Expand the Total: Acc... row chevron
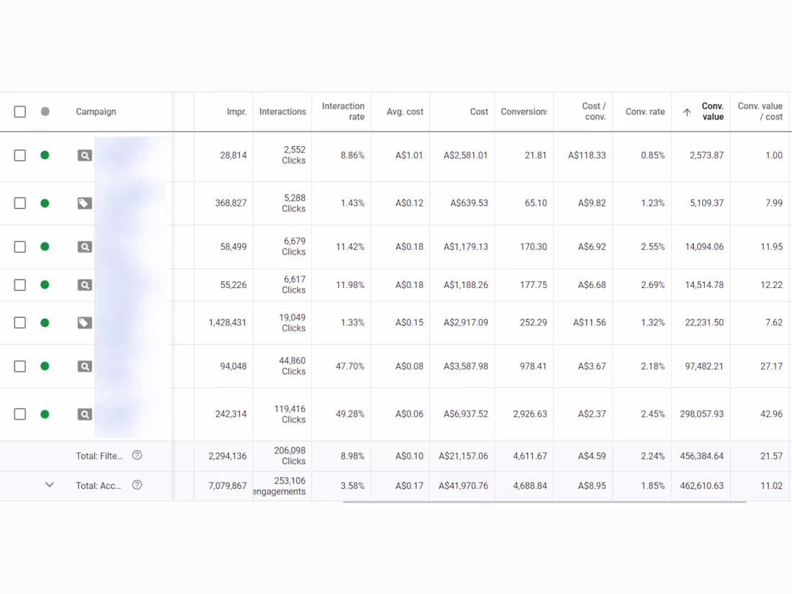The image size is (792, 594). (50, 485)
